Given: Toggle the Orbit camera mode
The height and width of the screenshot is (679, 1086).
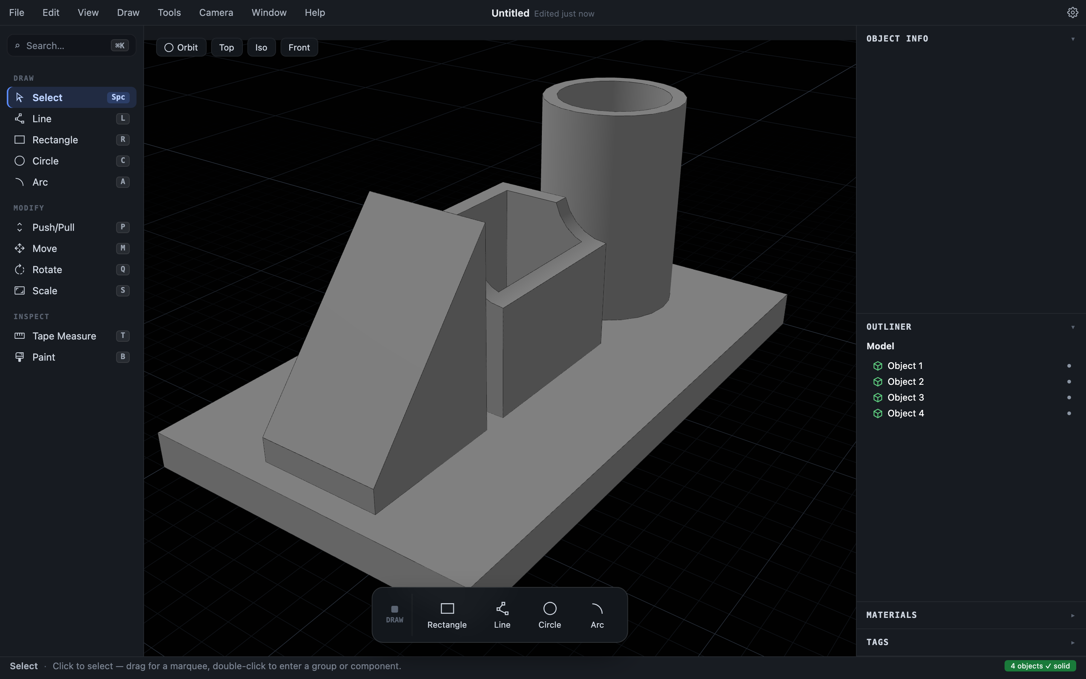Looking at the screenshot, I should tap(181, 48).
